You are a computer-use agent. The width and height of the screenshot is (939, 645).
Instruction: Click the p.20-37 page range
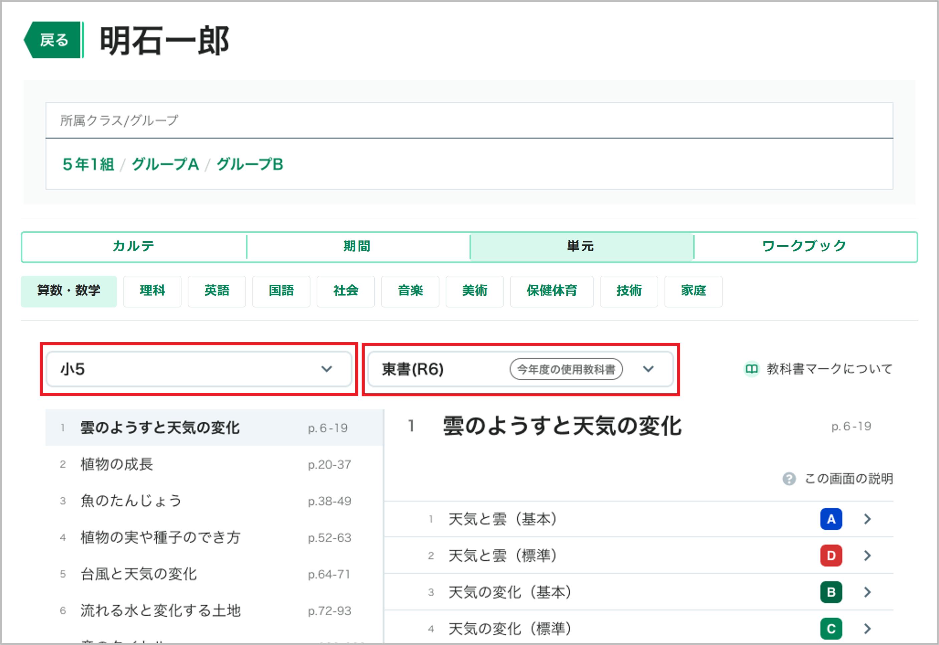point(329,465)
